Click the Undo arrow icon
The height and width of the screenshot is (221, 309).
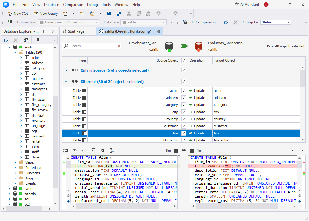point(159,14)
